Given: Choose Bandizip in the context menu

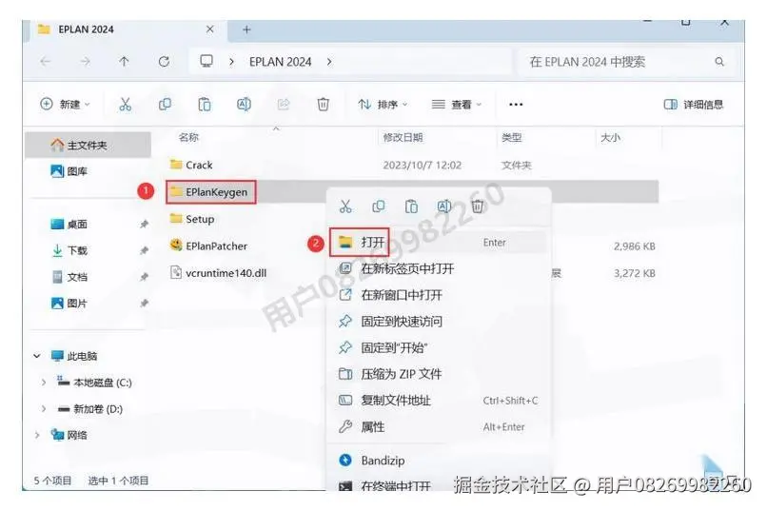Looking at the screenshot, I should click(438, 461).
